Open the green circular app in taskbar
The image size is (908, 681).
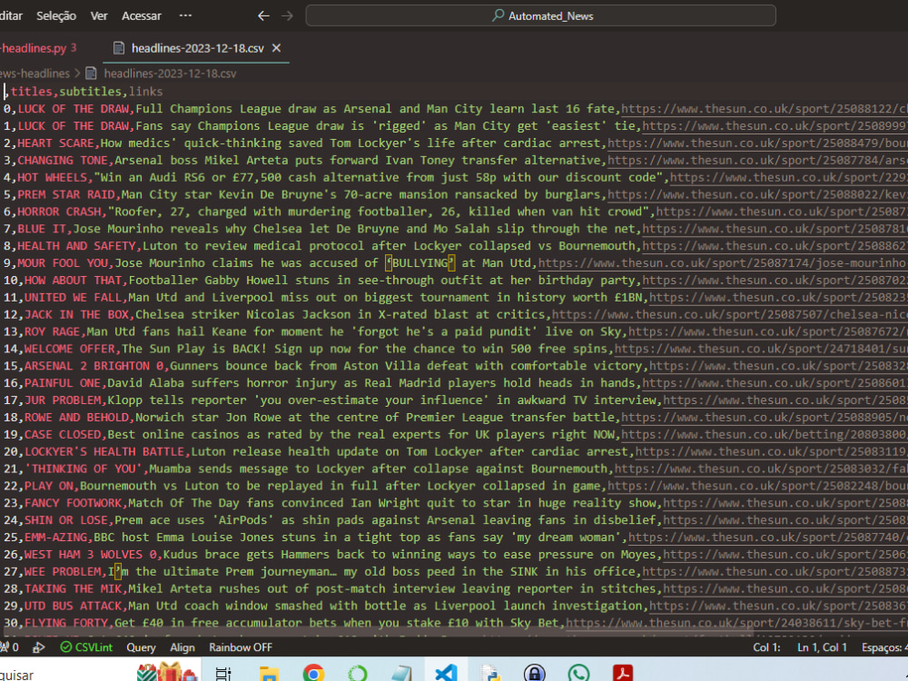click(x=357, y=674)
